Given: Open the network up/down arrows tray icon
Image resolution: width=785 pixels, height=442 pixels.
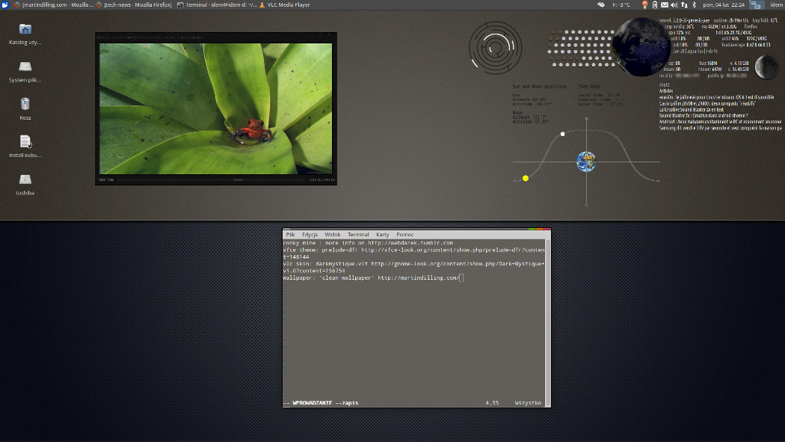Looking at the screenshot, I should coord(684,4).
